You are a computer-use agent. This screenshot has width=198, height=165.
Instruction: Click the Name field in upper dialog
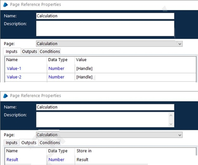coord(105,16)
